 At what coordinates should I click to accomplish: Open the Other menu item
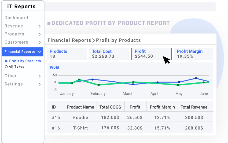click(10, 76)
